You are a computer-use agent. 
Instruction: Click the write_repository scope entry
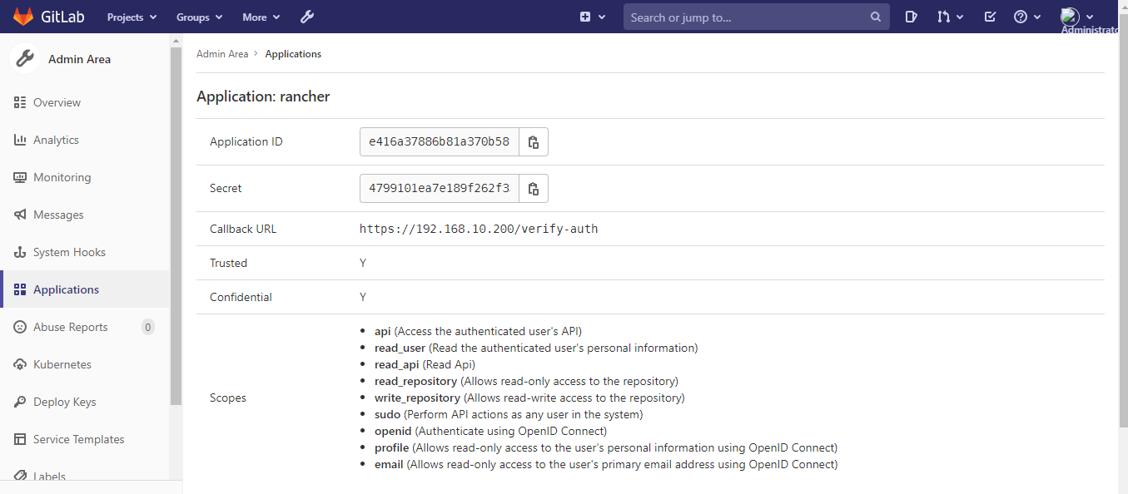(x=529, y=398)
